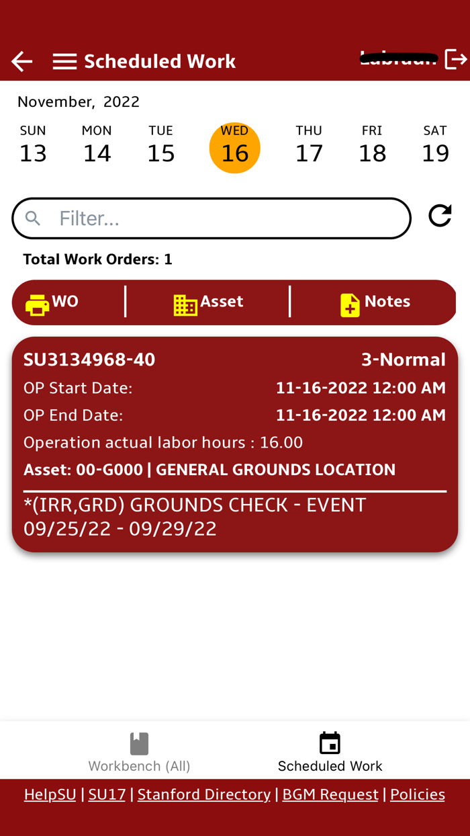The image size is (470, 836).
Task: Select highlighted Wednesday 16
Action: point(235,148)
